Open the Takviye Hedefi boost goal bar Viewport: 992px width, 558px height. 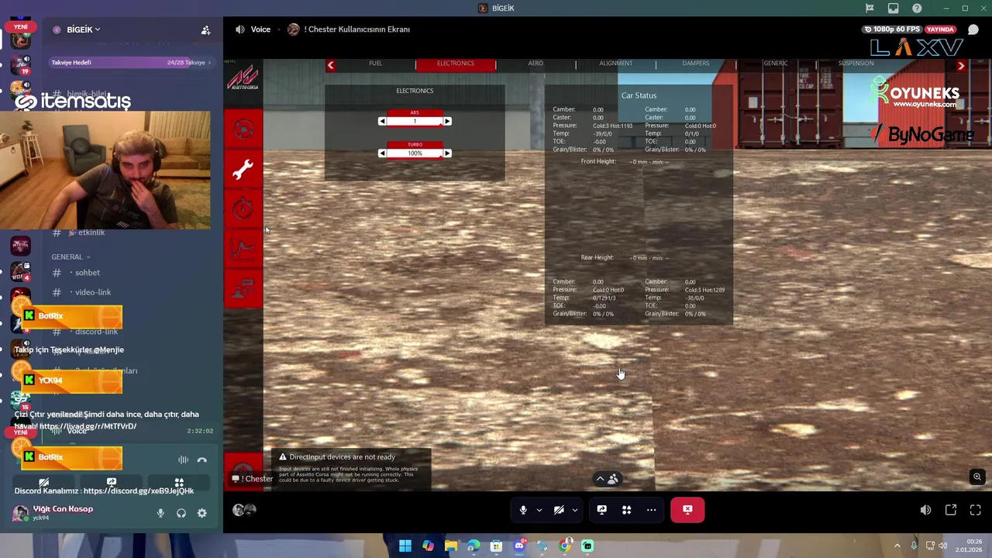tap(131, 62)
